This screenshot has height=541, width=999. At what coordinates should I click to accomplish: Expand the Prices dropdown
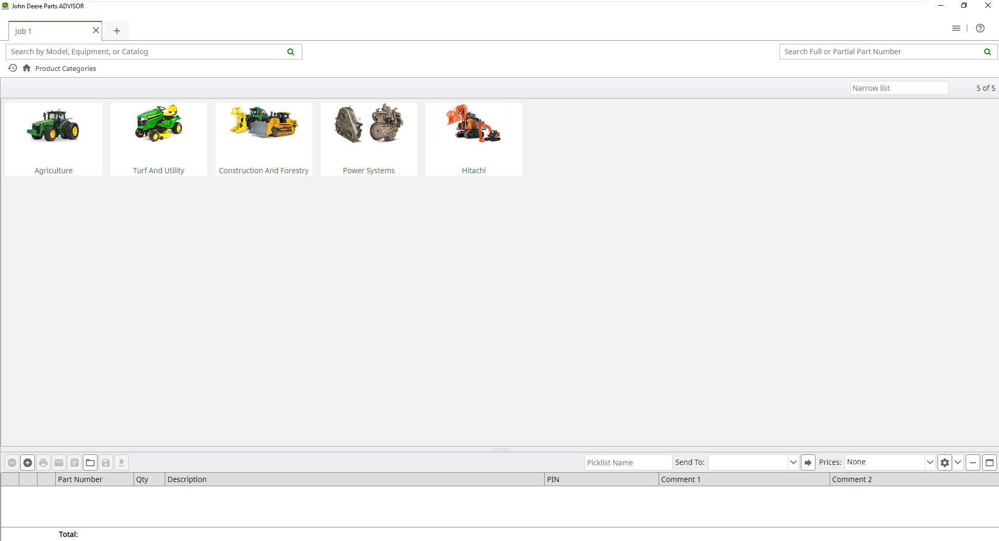point(930,462)
